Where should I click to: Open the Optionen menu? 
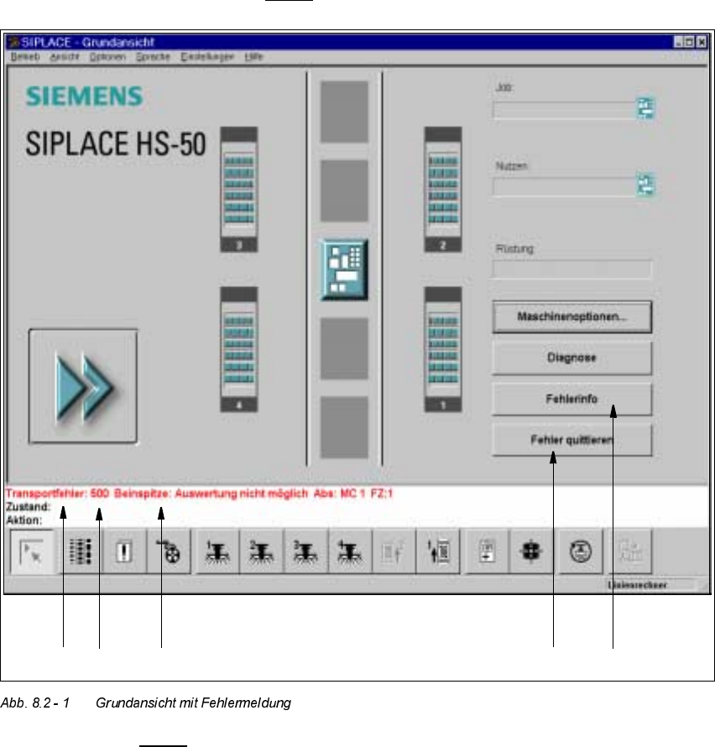click(107, 57)
